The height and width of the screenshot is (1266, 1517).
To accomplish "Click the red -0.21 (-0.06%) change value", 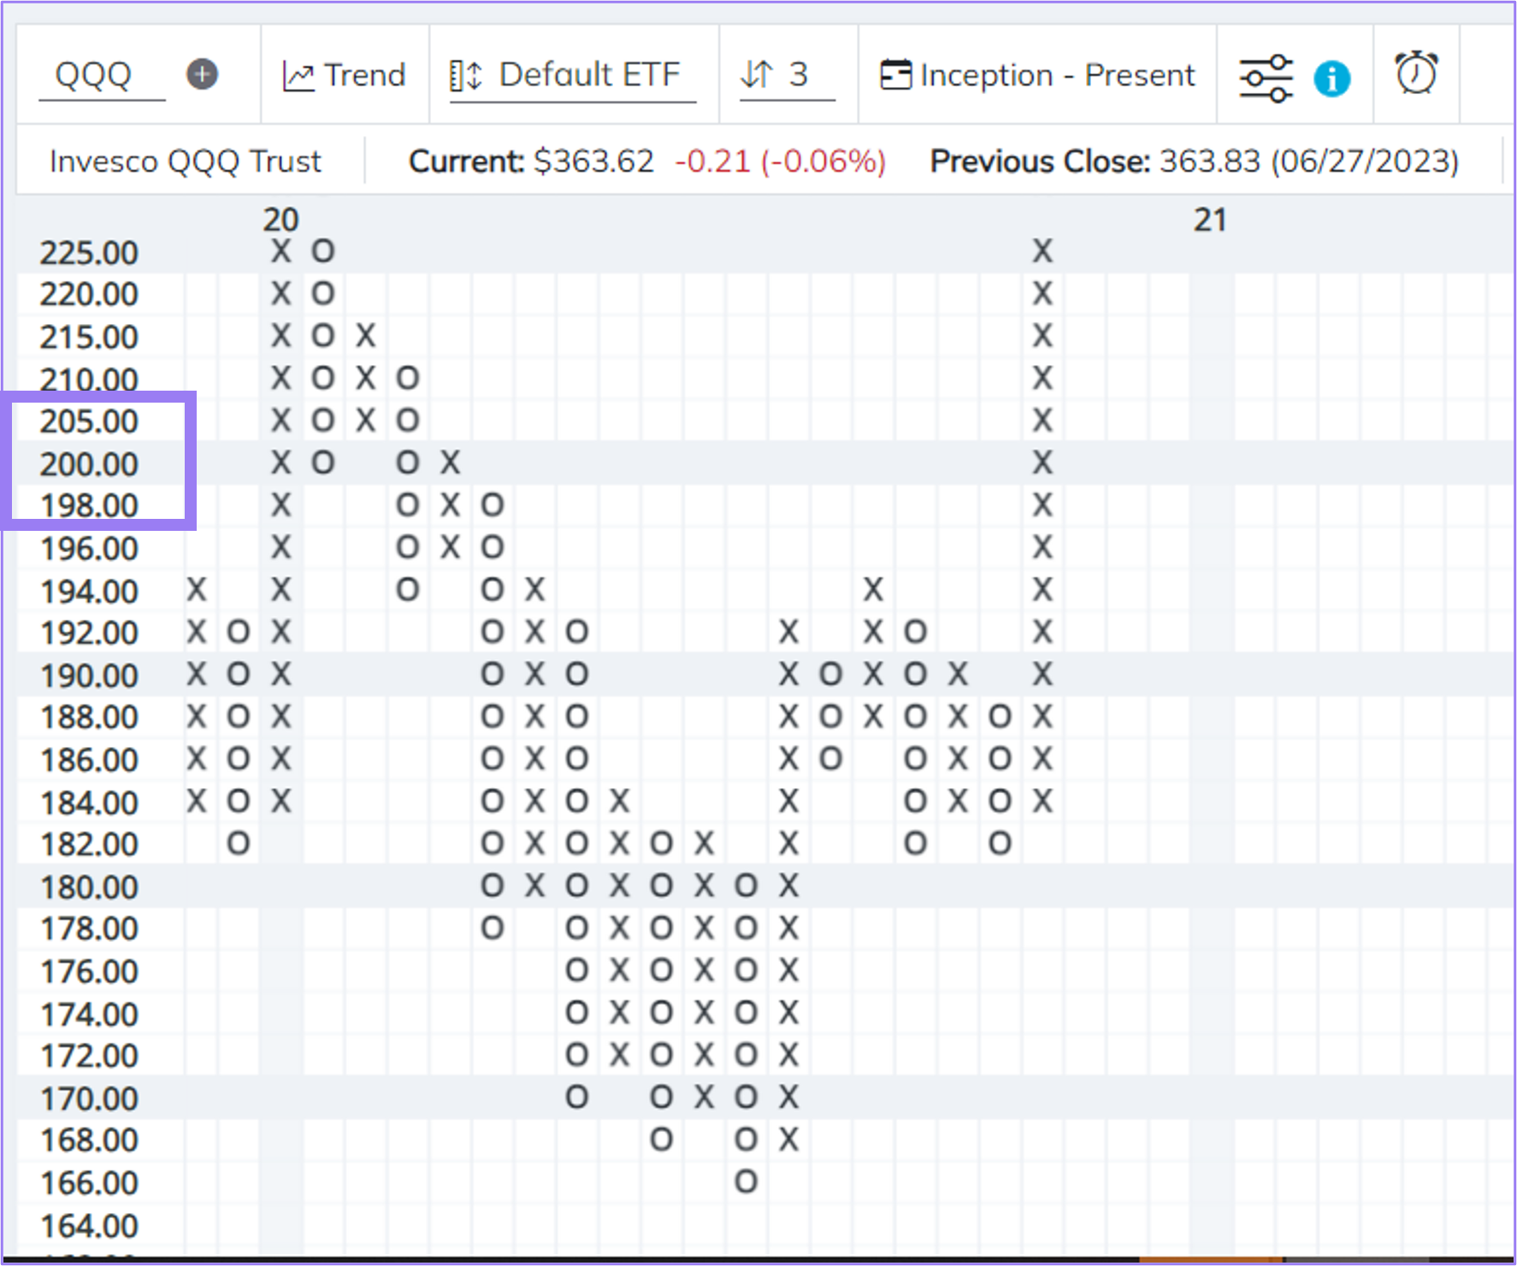I will point(780,162).
